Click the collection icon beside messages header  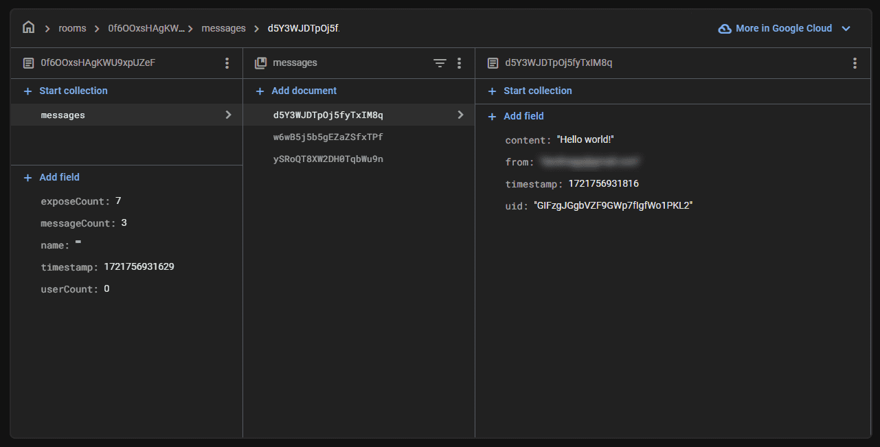(x=260, y=63)
